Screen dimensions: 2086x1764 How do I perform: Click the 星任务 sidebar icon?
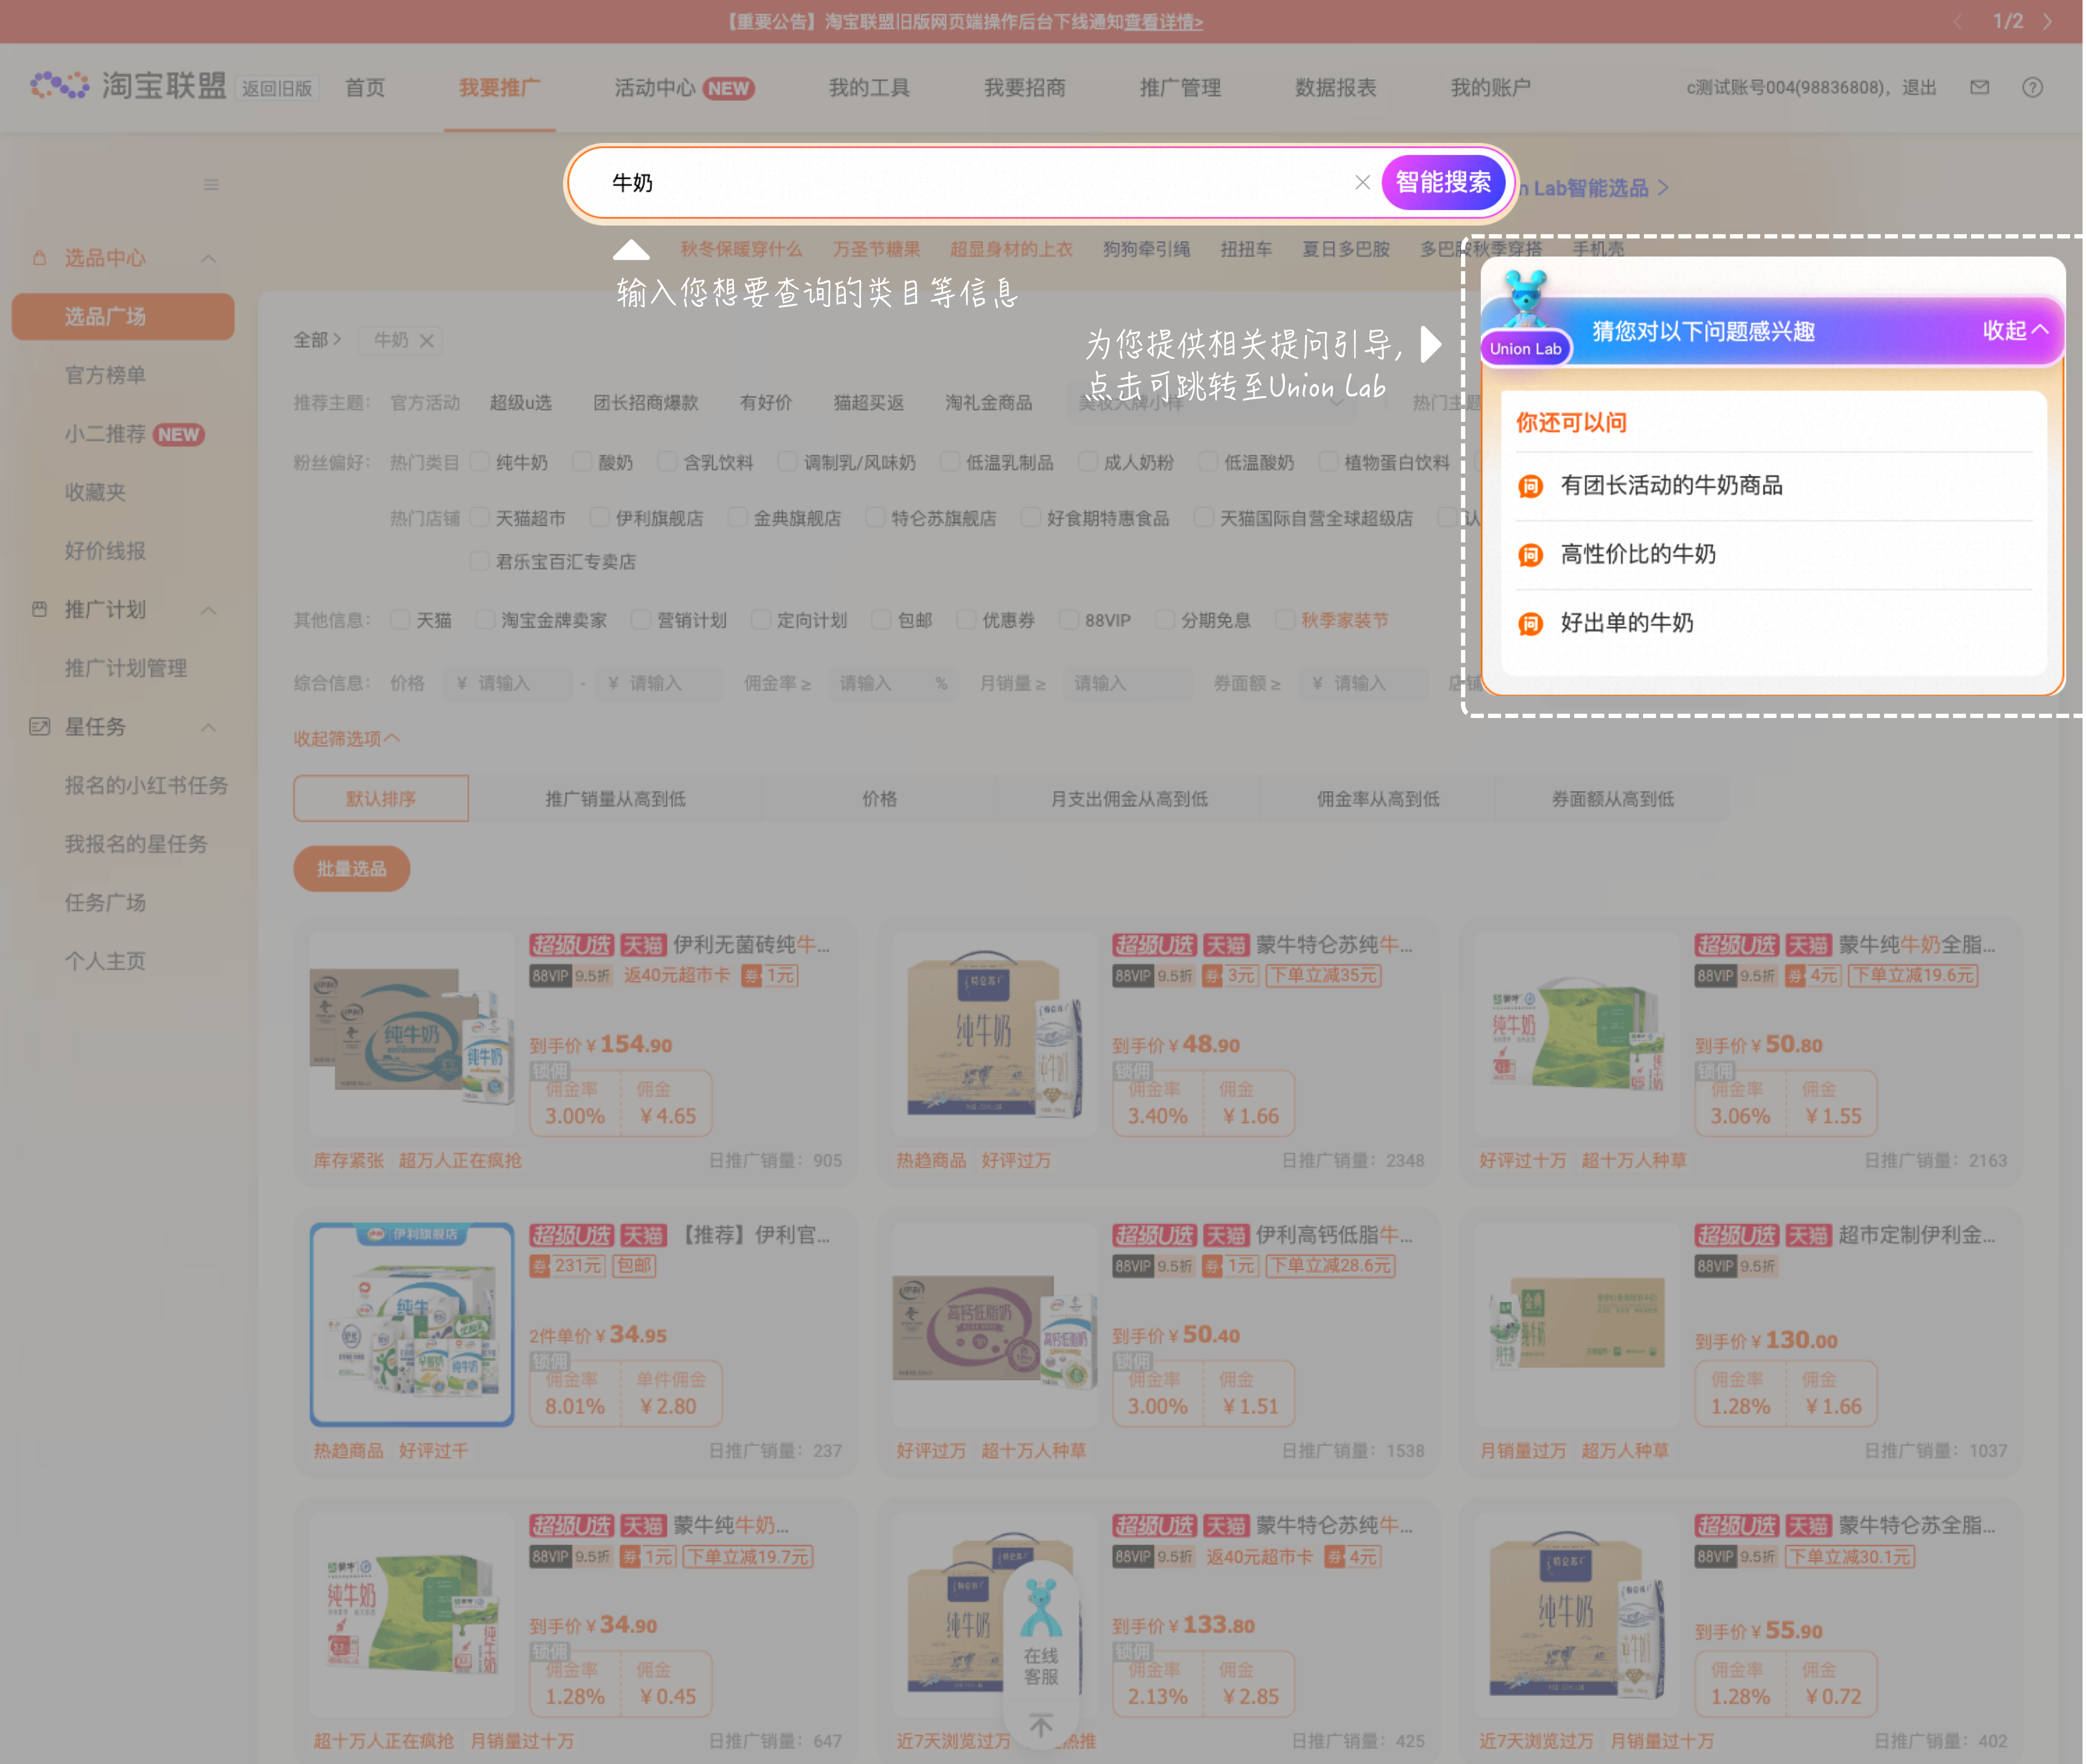click(x=39, y=726)
